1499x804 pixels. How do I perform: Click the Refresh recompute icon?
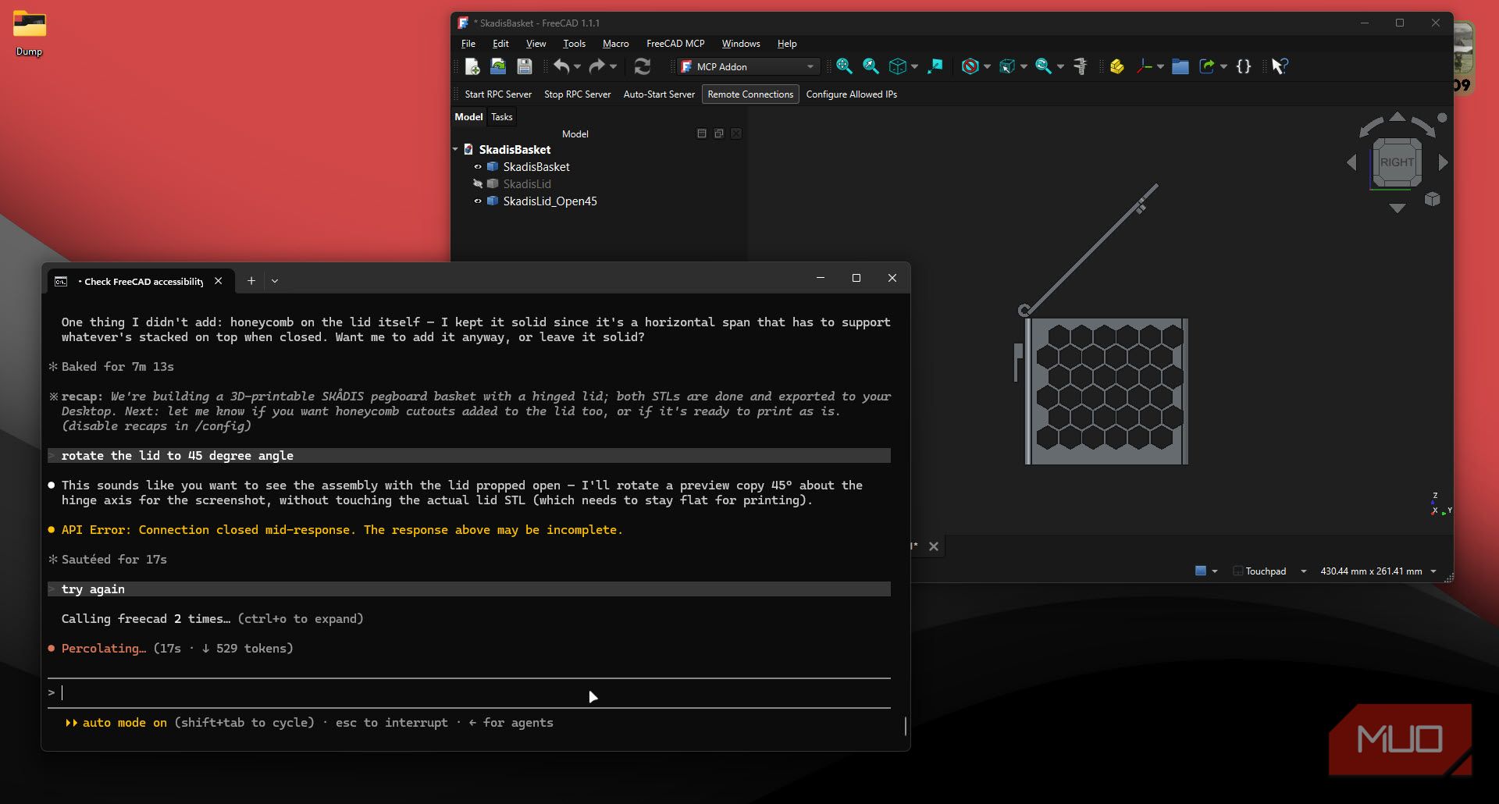[x=643, y=67]
